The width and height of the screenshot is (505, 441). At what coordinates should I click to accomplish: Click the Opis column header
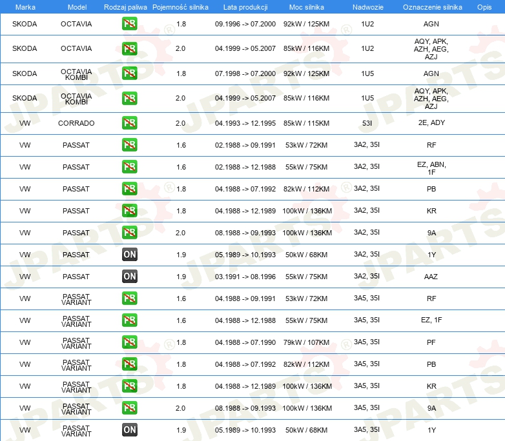[x=484, y=7]
